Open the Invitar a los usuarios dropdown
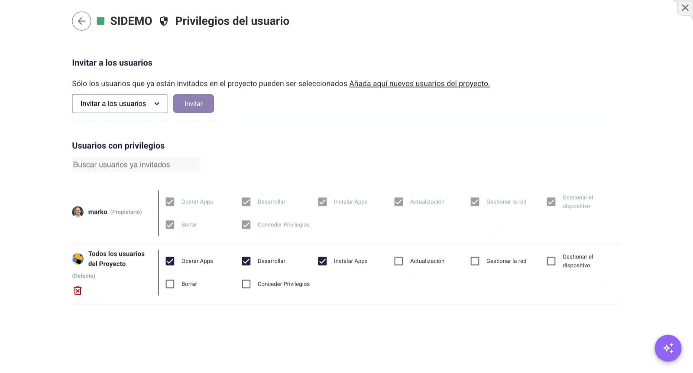Viewport: 693px width, 373px height. click(x=120, y=104)
